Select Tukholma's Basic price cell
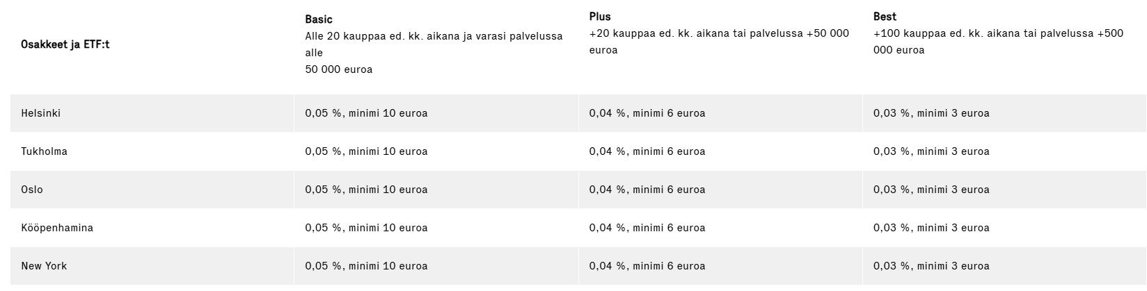1147x291 pixels. pos(366,151)
